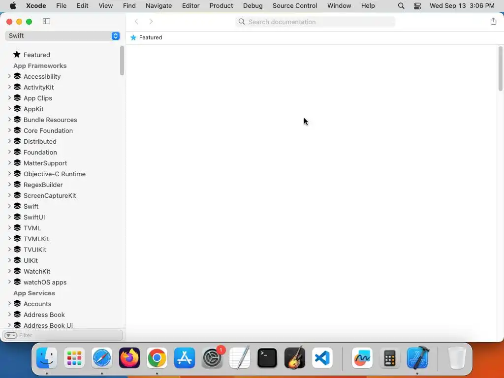504x378 pixels.
Task: Open the Navigate menu
Action: (x=158, y=6)
